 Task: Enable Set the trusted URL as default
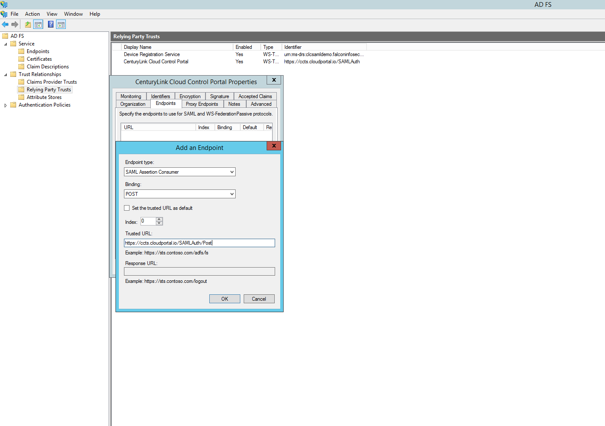click(127, 208)
